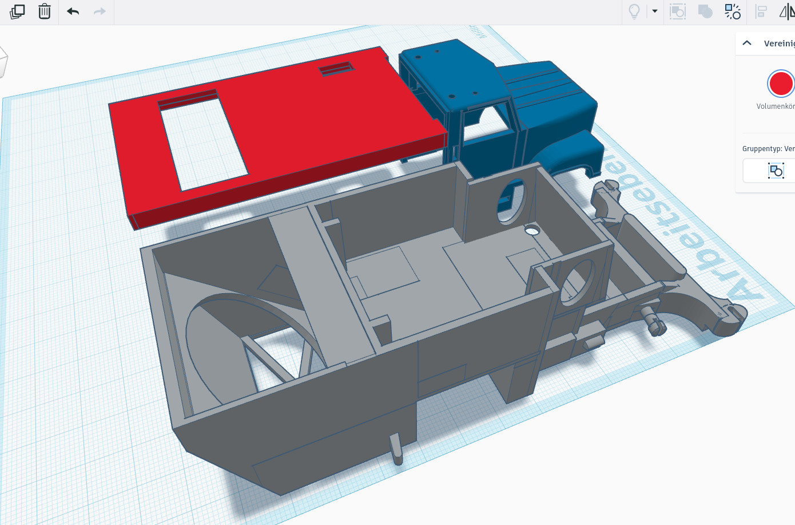Image resolution: width=795 pixels, height=525 pixels.
Task: Undo the last action
Action: tap(73, 11)
